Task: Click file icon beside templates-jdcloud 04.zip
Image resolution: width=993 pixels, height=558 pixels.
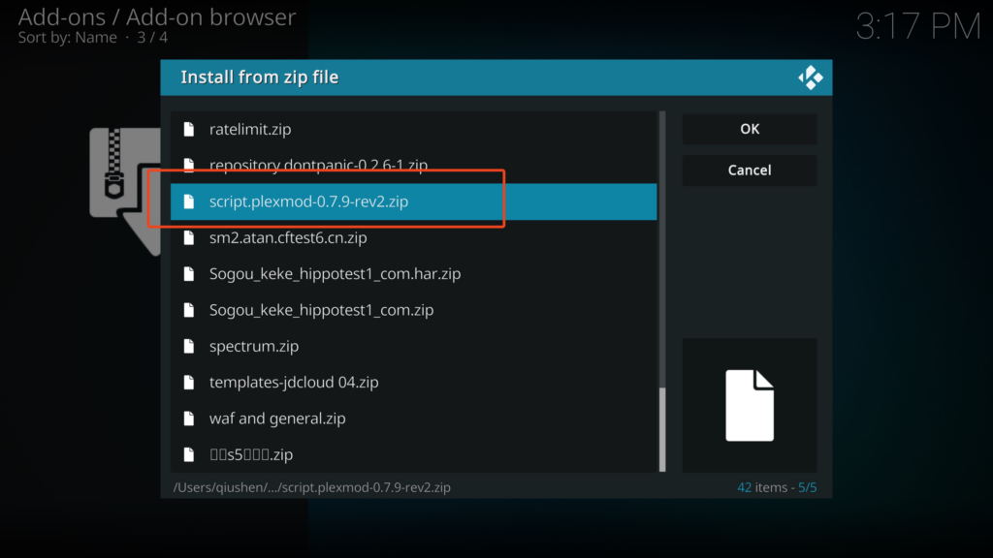Action: click(189, 383)
